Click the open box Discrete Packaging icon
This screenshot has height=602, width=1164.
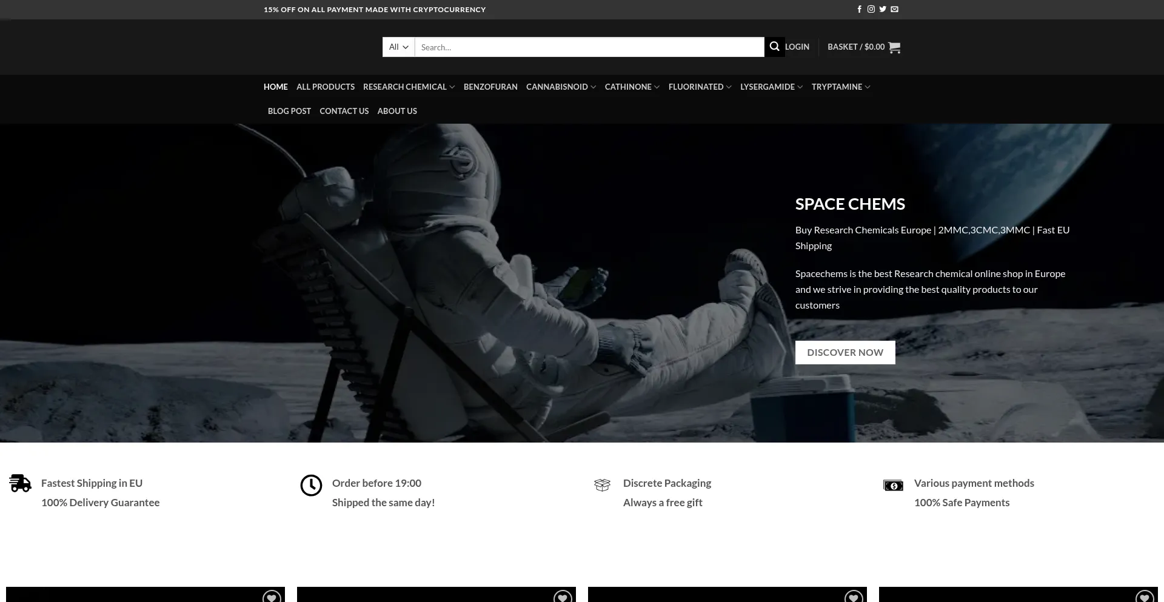click(x=602, y=485)
